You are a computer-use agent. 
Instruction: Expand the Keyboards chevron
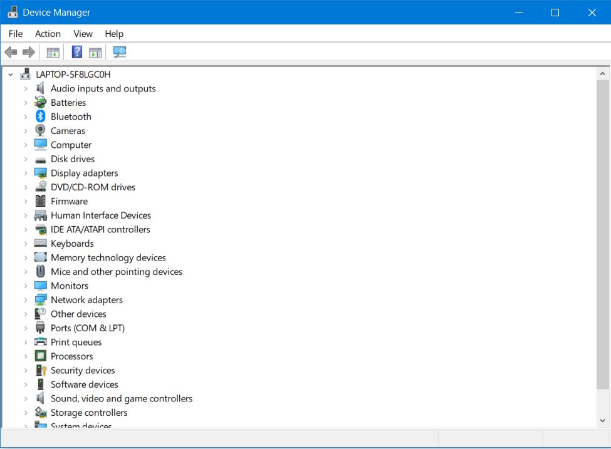point(26,244)
